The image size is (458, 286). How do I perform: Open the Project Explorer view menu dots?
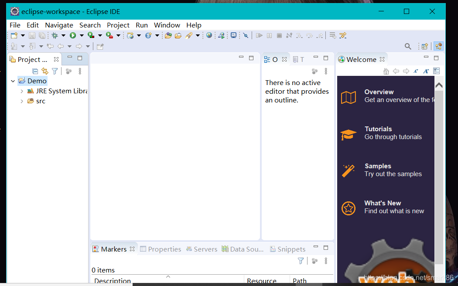(x=80, y=71)
